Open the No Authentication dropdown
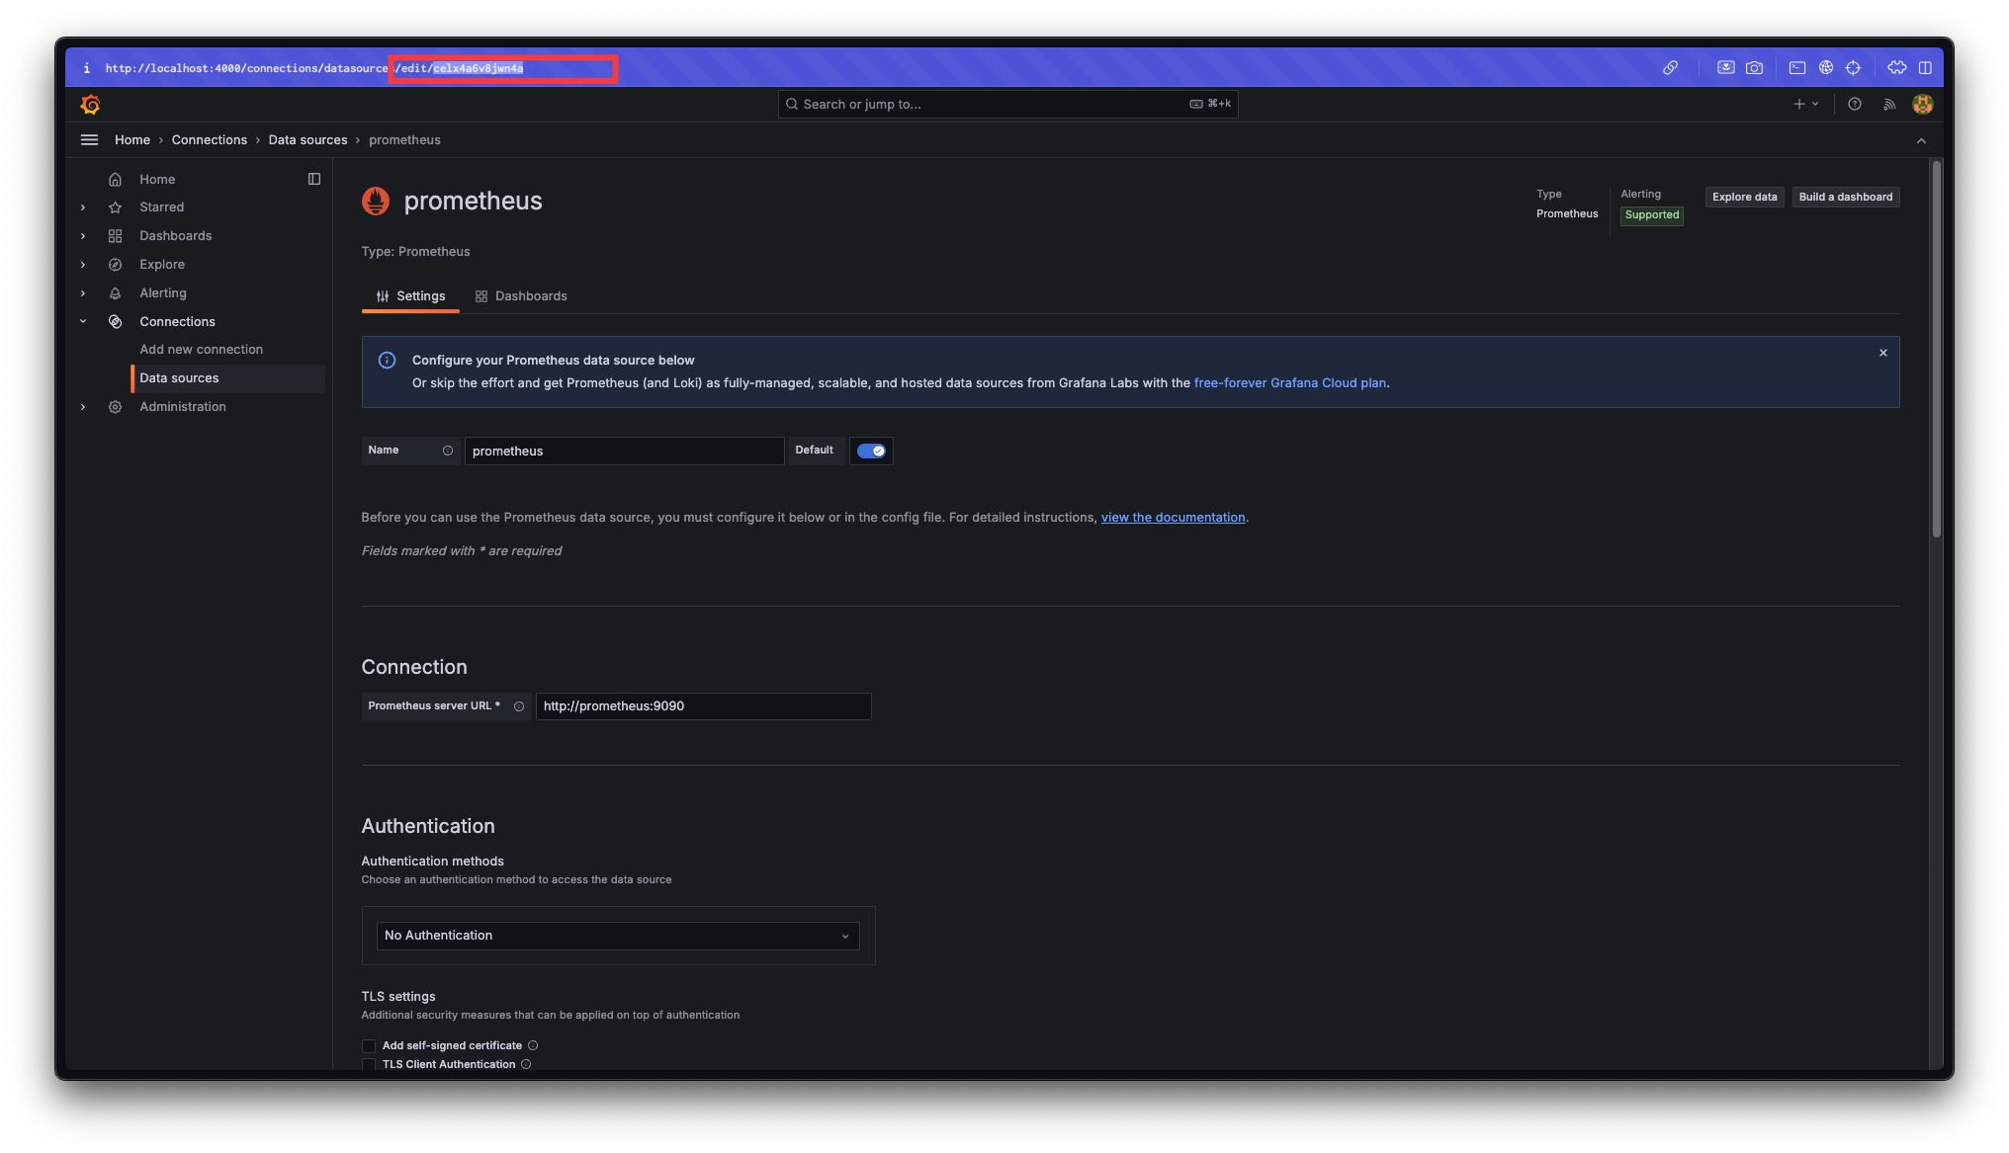Screen dimensions: 2009x1153 (617, 936)
